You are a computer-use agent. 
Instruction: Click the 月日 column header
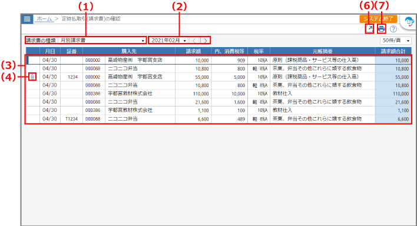pyautogui.click(x=50, y=51)
